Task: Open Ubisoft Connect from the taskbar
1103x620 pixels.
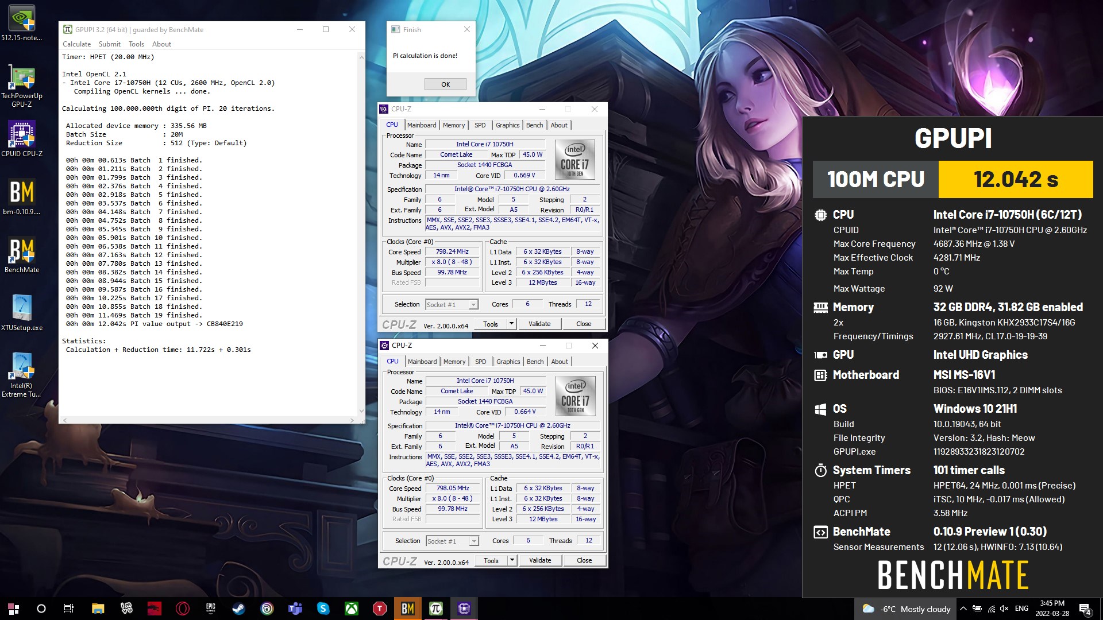Action: pyautogui.click(x=267, y=609)
